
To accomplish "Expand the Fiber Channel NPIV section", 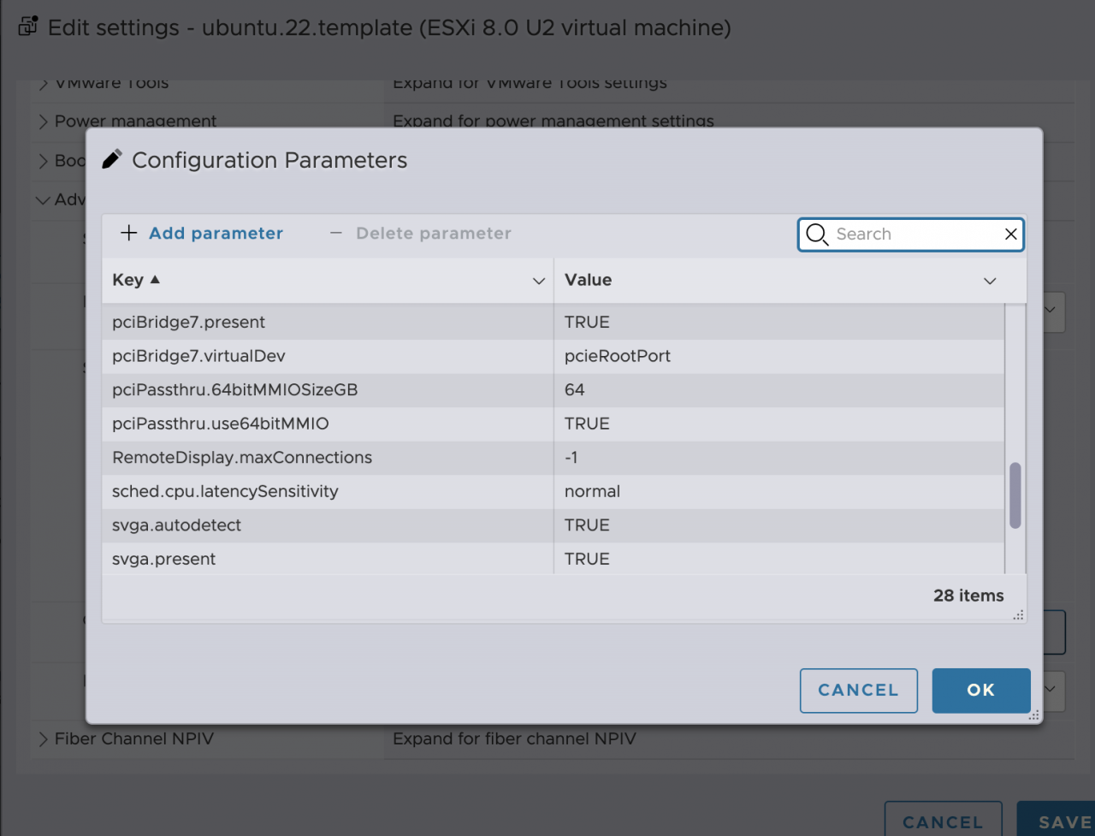I will 43,738.
